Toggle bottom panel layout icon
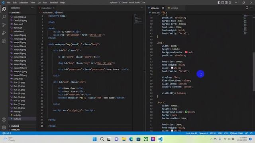Screen dimensions: 255x143 click(223, 3)
